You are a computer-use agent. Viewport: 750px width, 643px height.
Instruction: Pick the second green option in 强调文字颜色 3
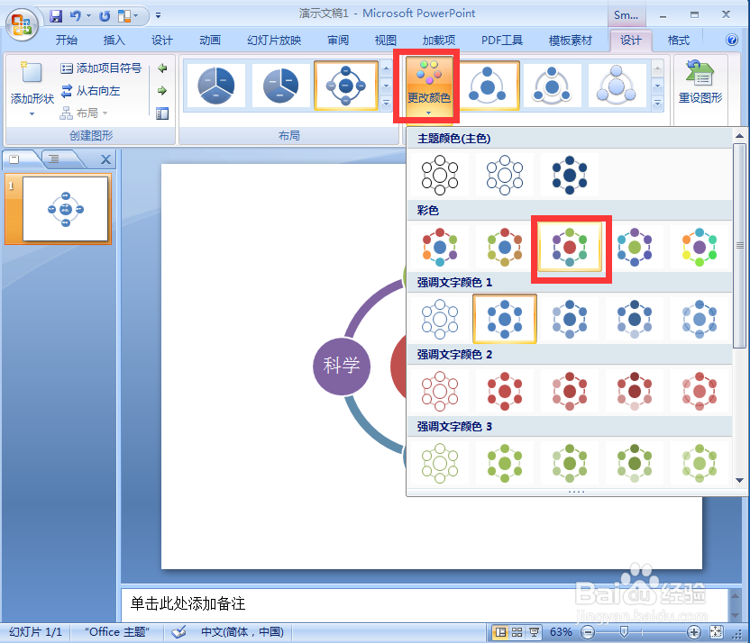pyautogui.click(x=505, y=463)
